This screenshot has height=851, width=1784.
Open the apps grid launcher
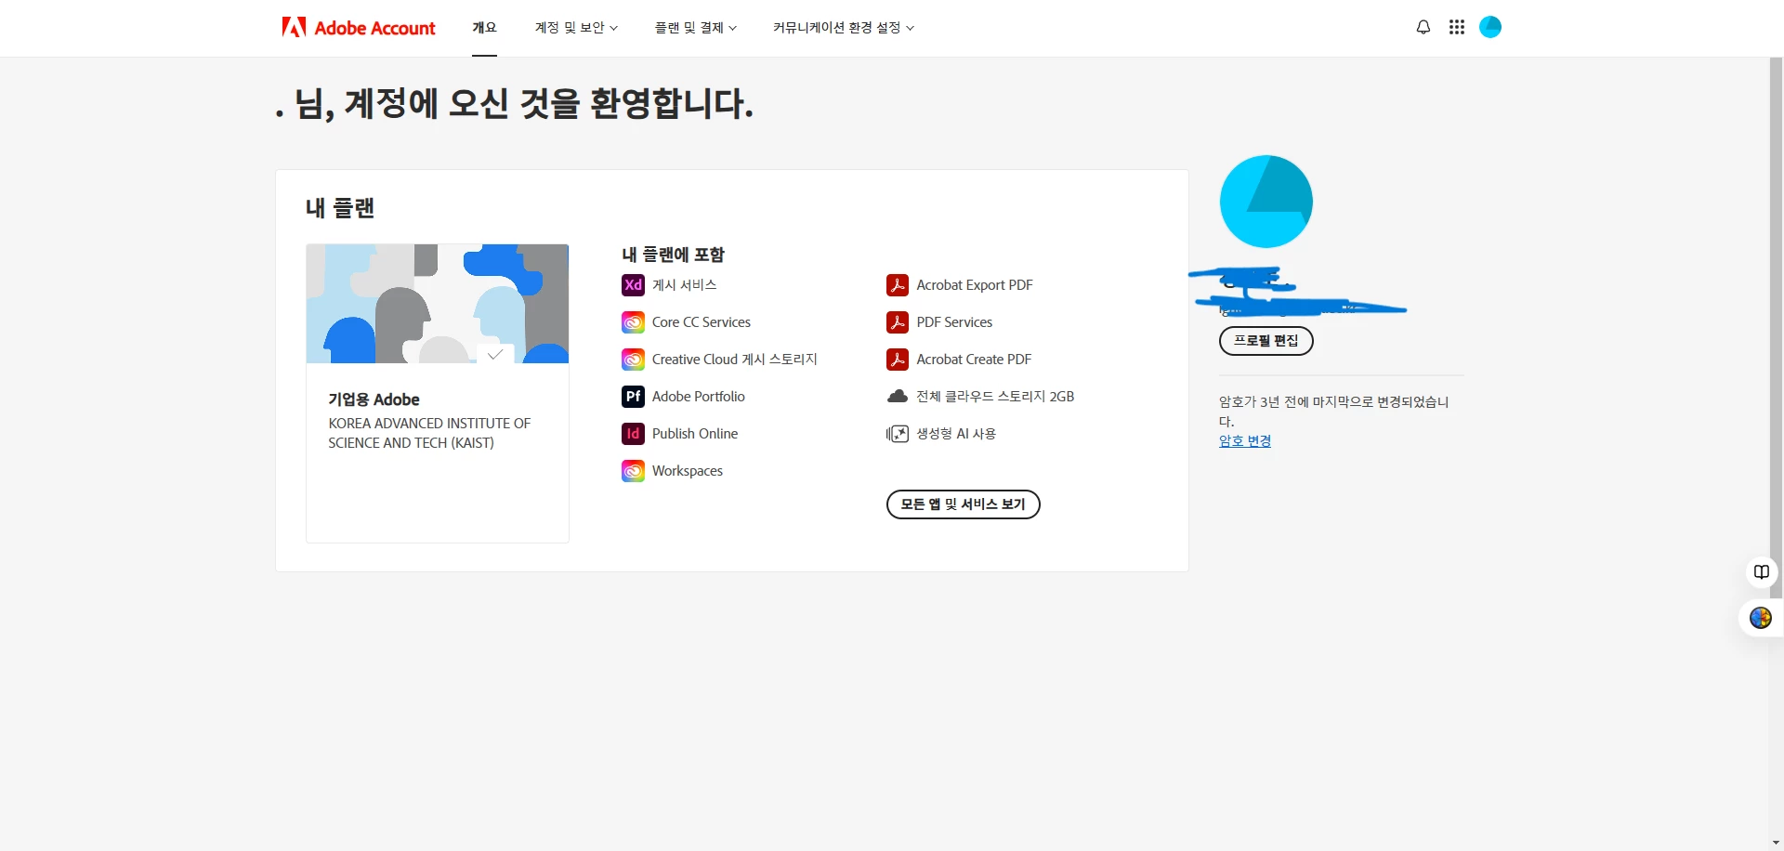(x=1456, y=28)
